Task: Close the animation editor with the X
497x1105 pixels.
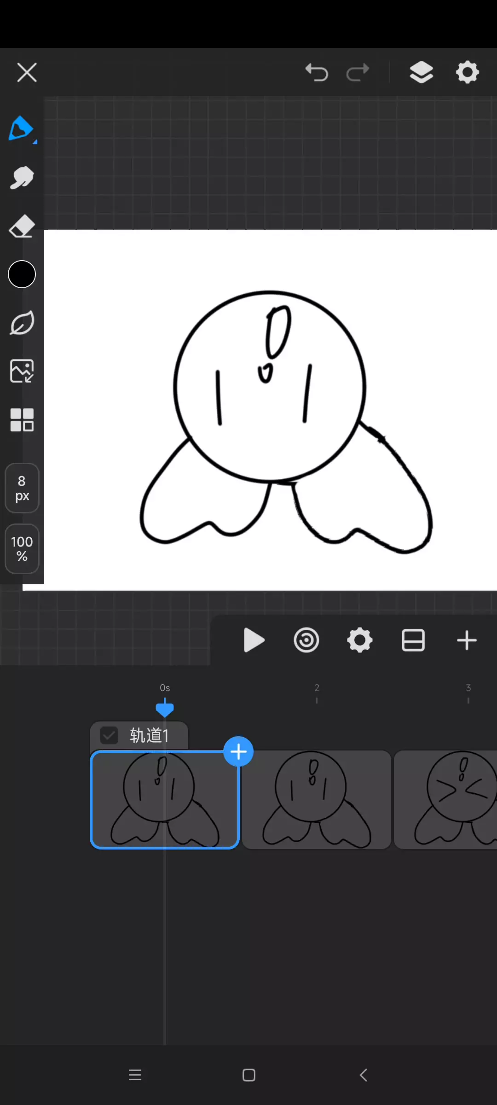Action: coord(27,72)
